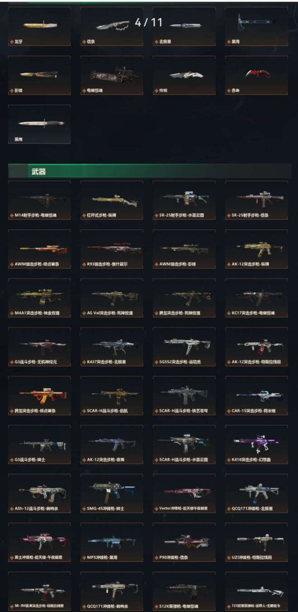Select the 电锯惊魂 melee weapon card
Viewport: 298px width, 612px height.
(112, 75)
